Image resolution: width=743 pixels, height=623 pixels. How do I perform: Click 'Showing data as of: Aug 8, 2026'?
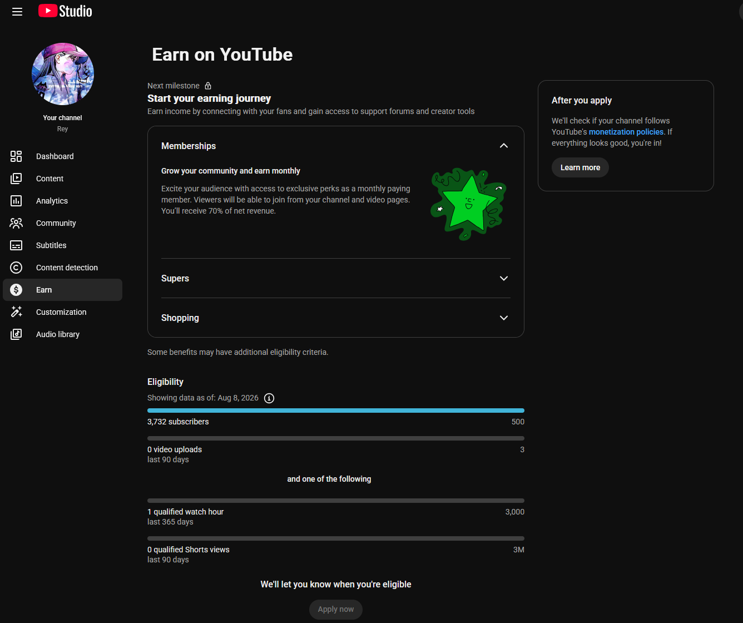point(203,398)
